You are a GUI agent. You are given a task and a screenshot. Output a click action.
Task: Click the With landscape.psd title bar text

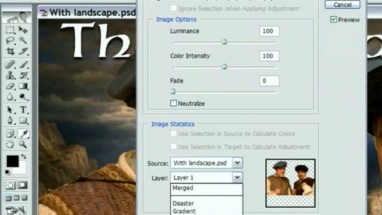93,12
